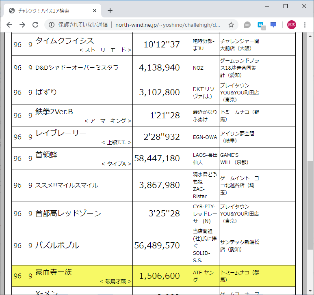Click the vertical scrollbar thumb

[310, 205]
